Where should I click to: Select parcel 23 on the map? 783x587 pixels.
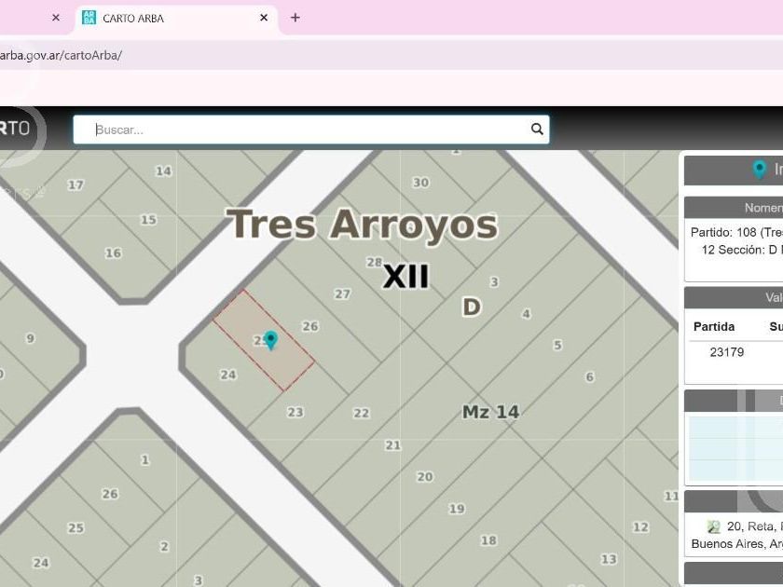[x=295, y=412]
